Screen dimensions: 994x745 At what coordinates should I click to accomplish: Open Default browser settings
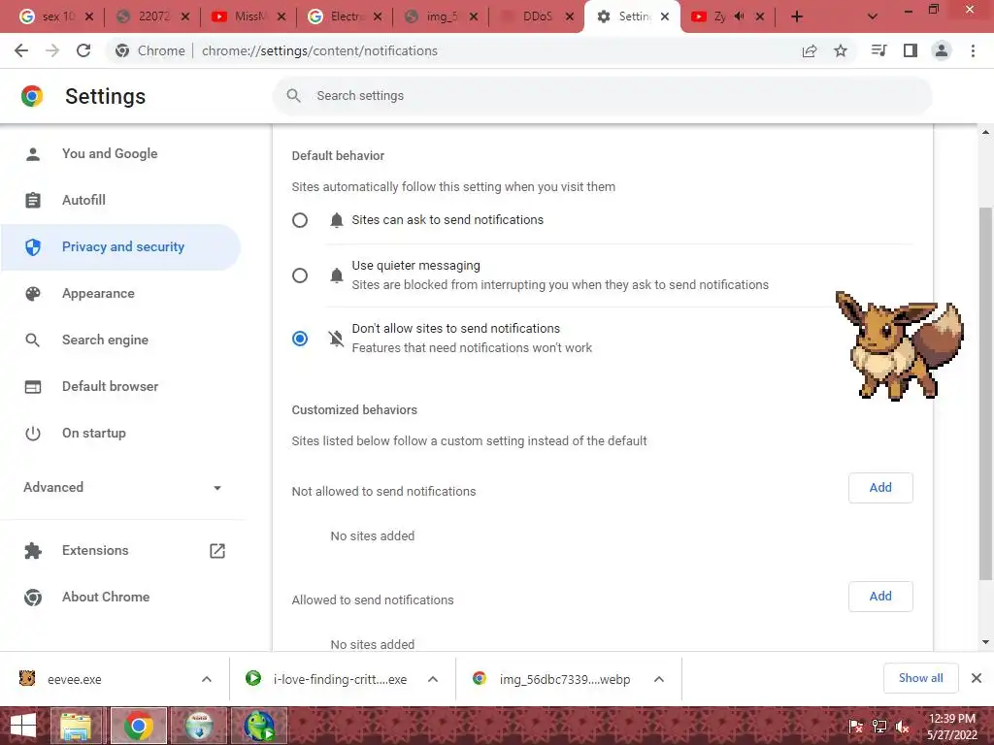[120, 386]
